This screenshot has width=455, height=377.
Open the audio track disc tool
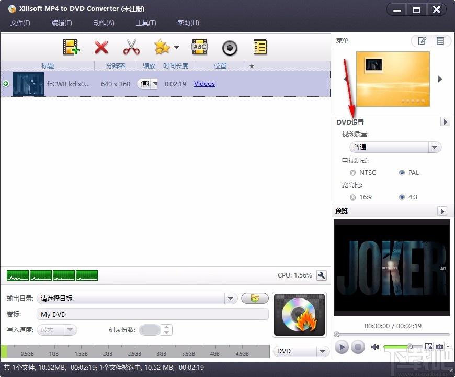tap(230, 48)
